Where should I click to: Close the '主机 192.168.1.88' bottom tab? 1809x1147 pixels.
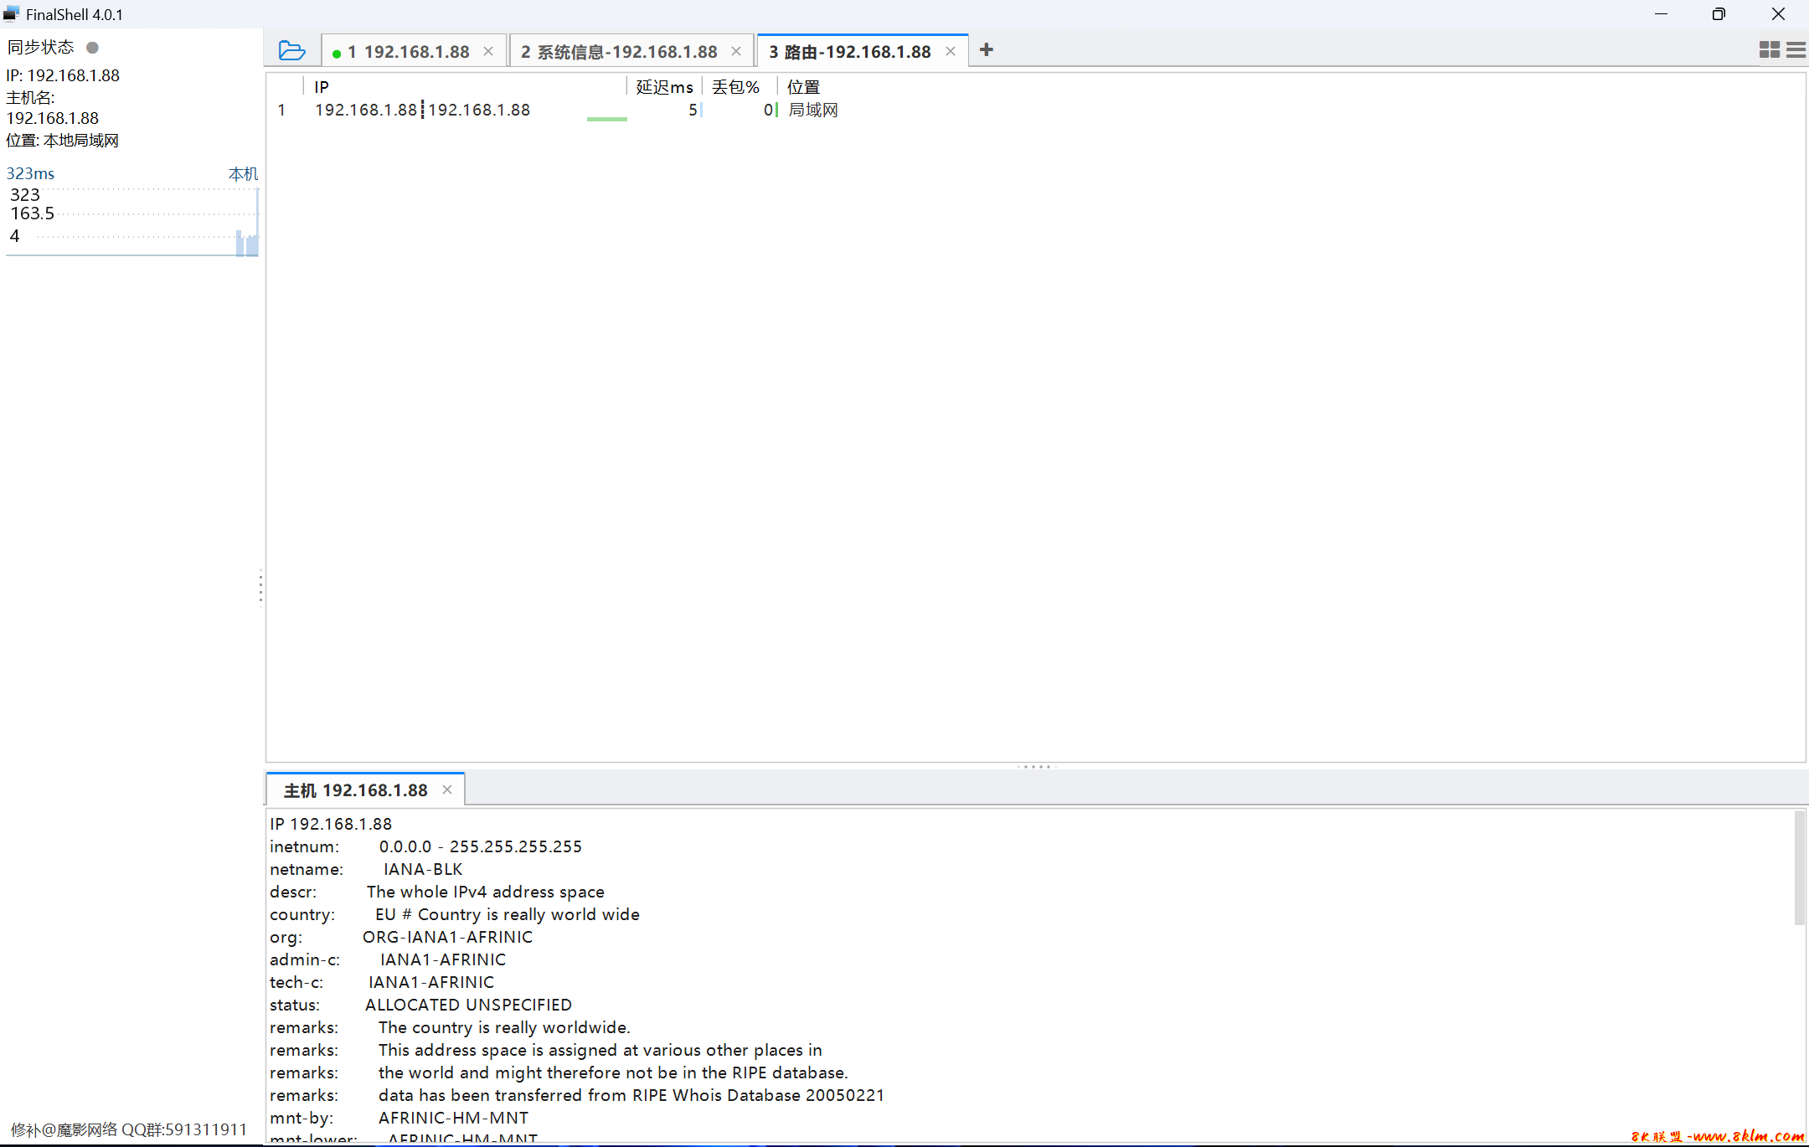(x=447, y=790)
